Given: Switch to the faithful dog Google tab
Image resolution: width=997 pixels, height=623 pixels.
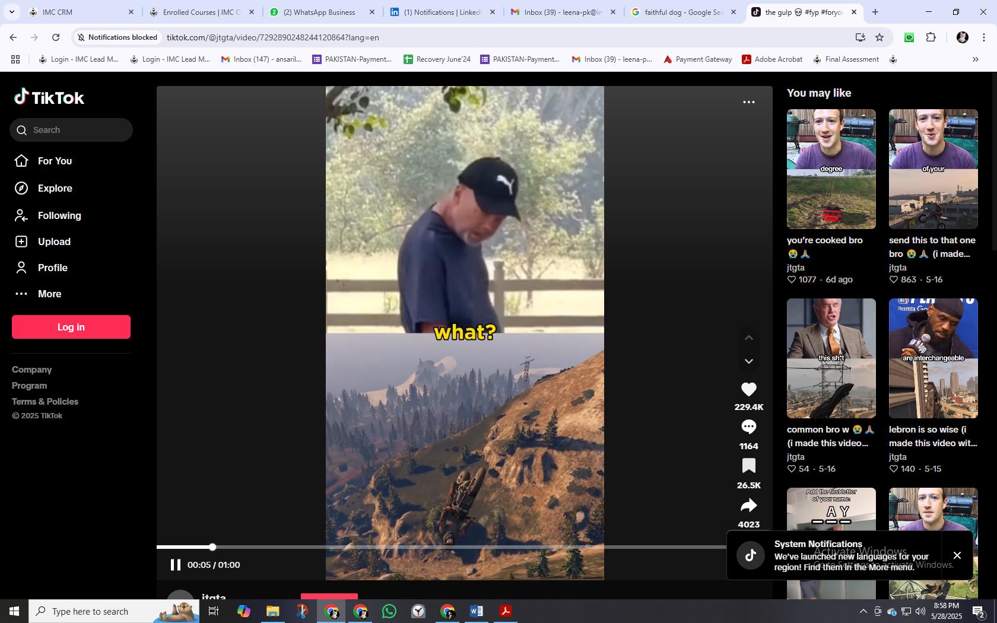Looking at the screenshot, I should click(684, 12).
